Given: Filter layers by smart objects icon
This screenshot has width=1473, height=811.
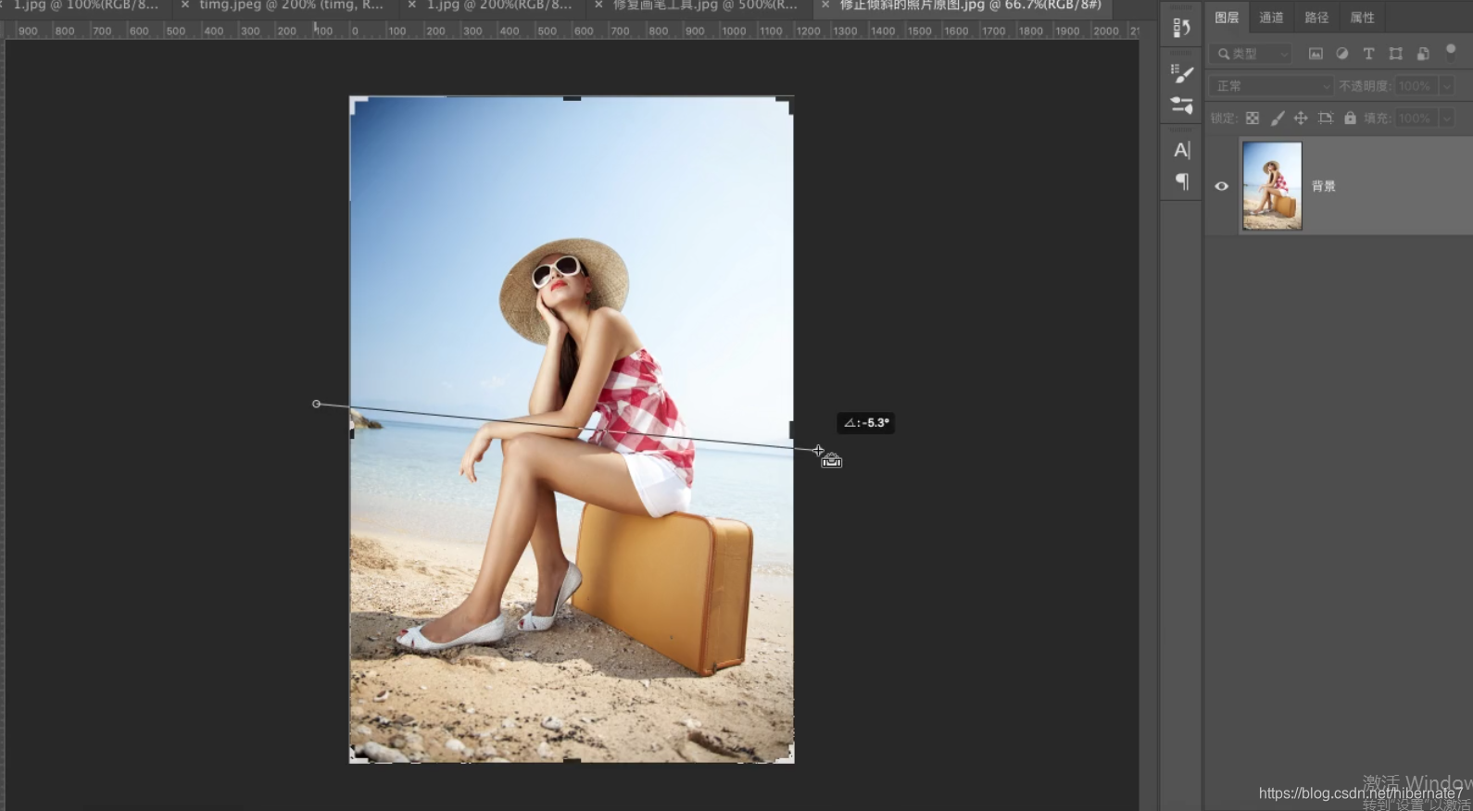Looking at the screenshot, I should (x=1423, y=54).
